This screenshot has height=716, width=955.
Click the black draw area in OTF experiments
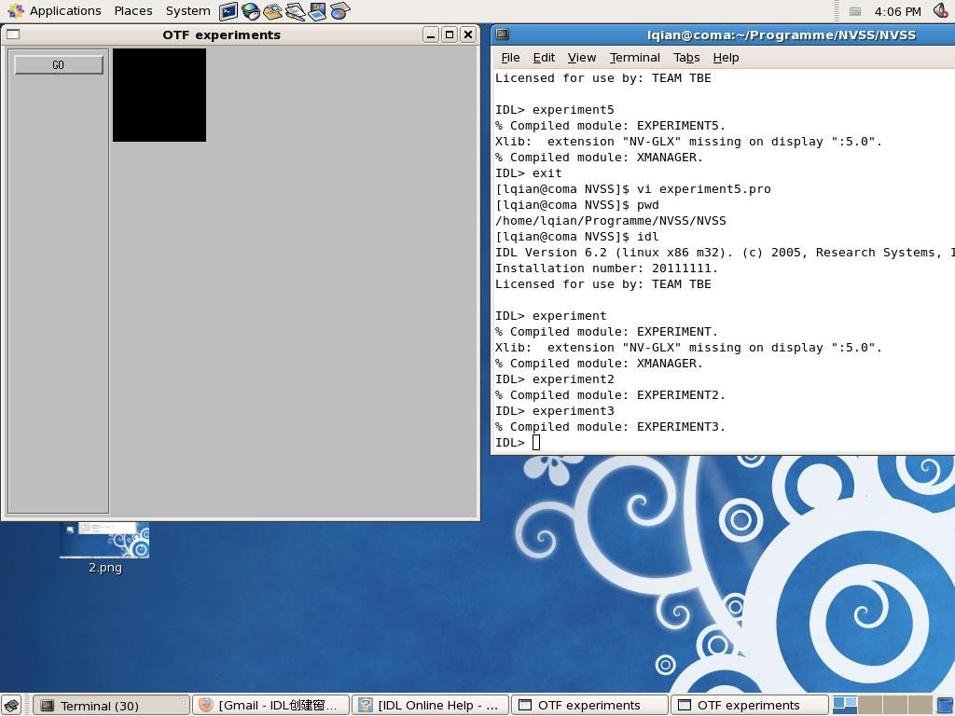159,95
